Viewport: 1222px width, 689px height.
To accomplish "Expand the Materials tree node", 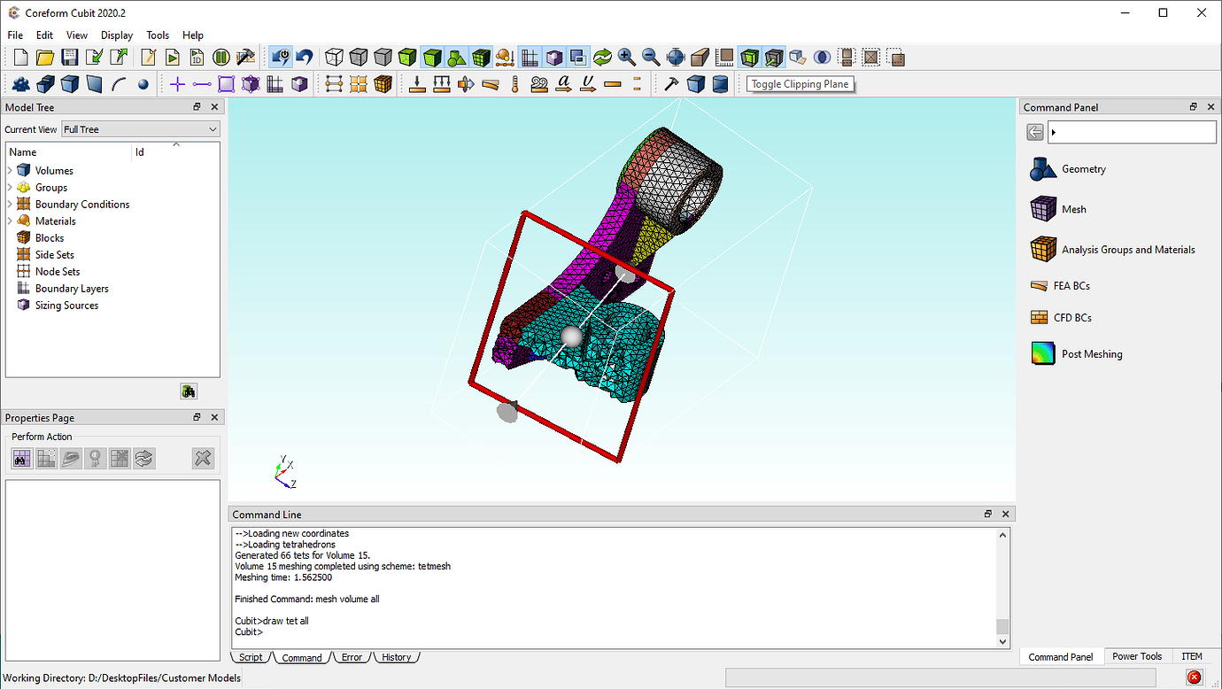I will pyautogui.click(x=10, y=221).
